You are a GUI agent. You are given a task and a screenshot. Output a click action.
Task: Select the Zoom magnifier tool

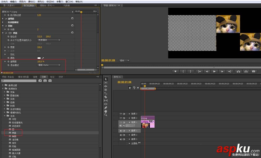[x=106, y=115]
